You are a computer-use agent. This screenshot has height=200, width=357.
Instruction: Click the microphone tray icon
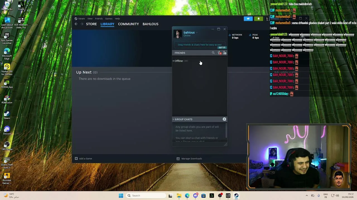[x=319, y=196]
